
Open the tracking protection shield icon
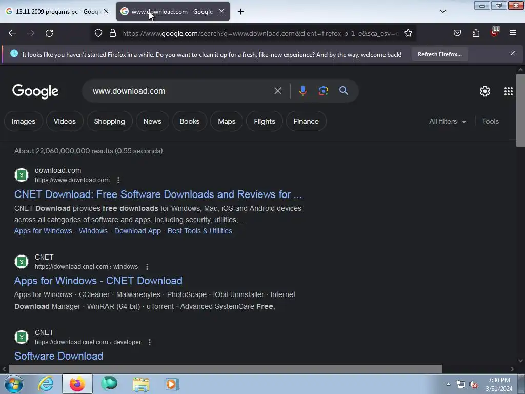click(x=98, y=33)
